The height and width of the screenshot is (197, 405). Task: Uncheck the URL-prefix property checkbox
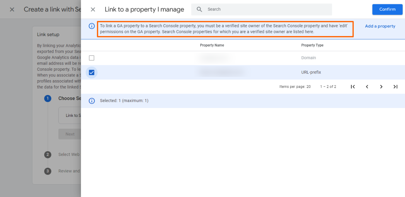91,72
